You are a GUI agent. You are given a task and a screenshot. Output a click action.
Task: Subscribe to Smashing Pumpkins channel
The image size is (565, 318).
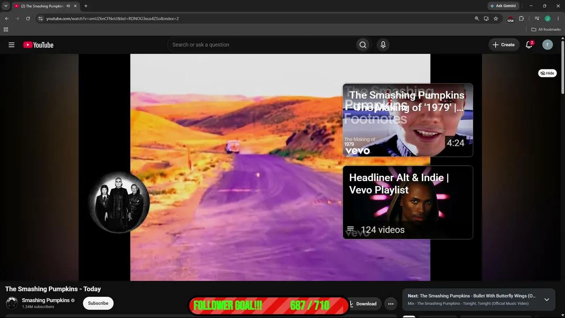point(98,303)
